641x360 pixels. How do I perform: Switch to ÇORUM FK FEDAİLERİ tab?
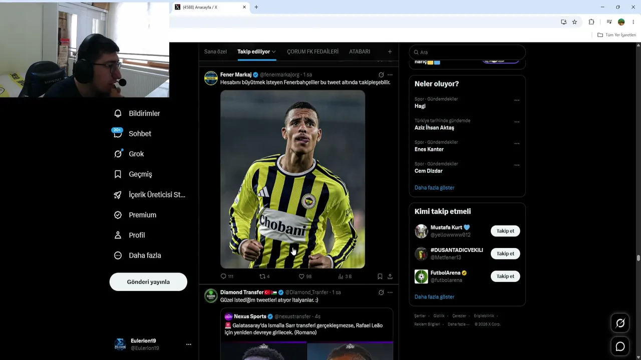pyautogui.click(x=312, y=51)
